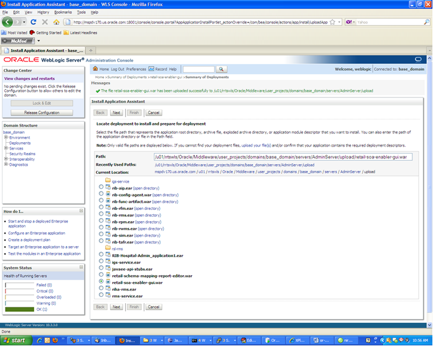Select the rib-func-artifact.war radio button
This screenshot has height=346, width=433.
101,201
